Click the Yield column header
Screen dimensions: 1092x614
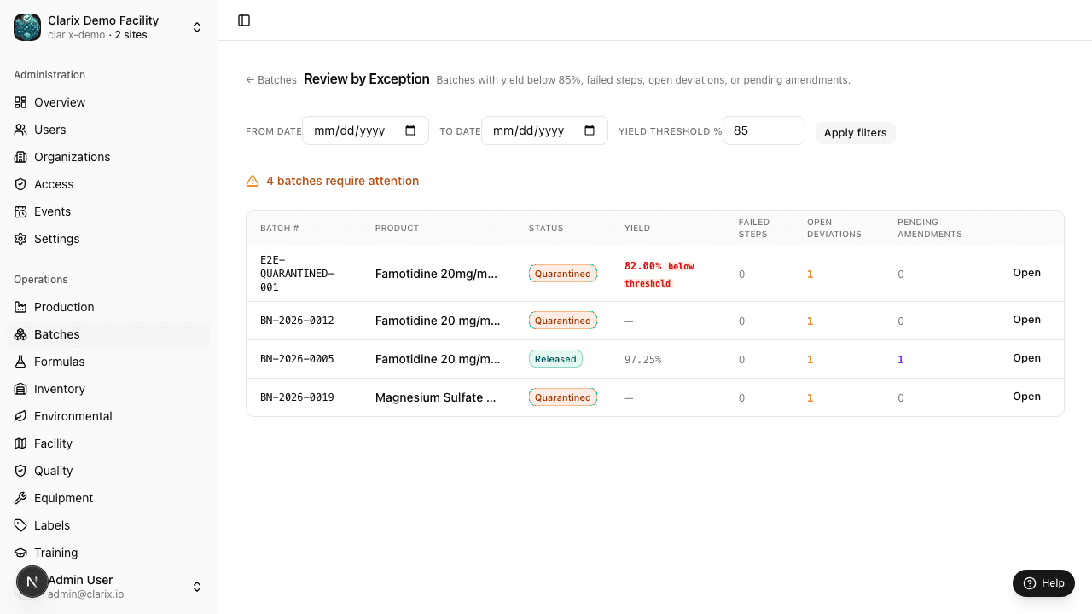coord(637,229)
